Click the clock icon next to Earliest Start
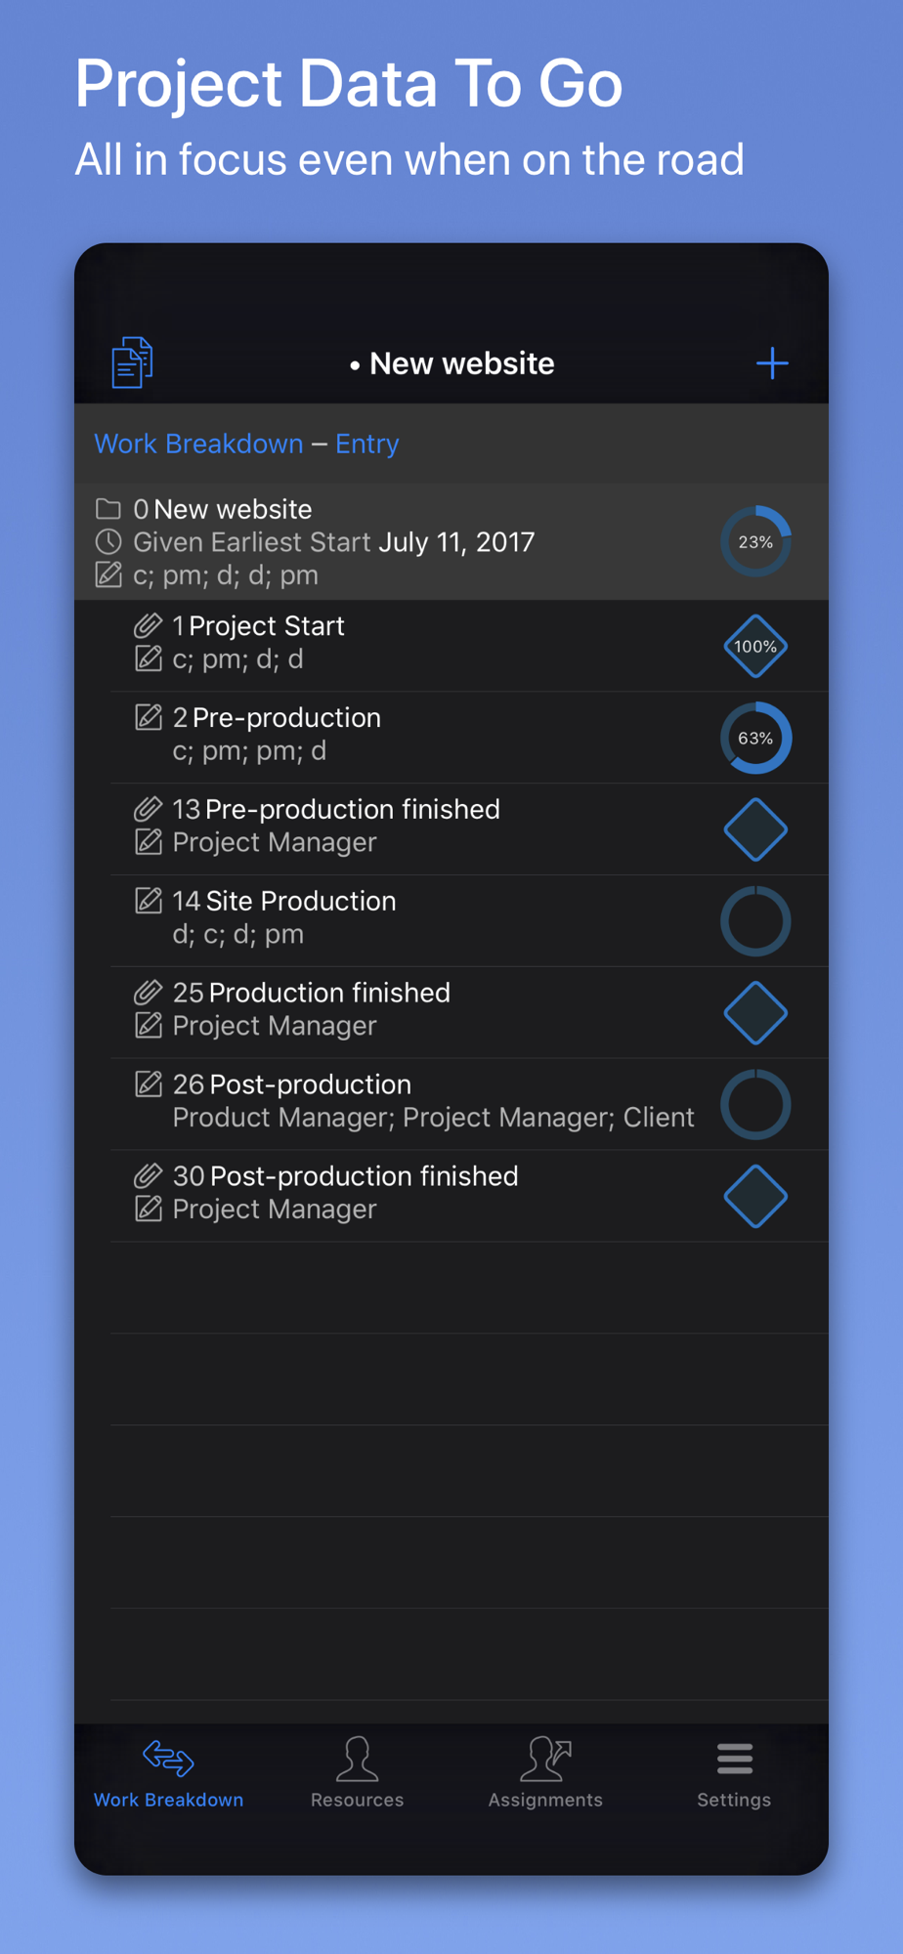This screenshot has width=903, height=1954. (108, 542)
